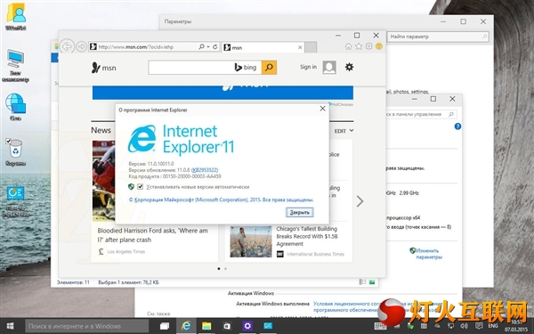Refresh the msn page in address bar

coord(214,46)
